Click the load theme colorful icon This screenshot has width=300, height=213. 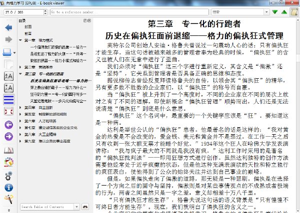pyautogui.click(x=8, y=162)
